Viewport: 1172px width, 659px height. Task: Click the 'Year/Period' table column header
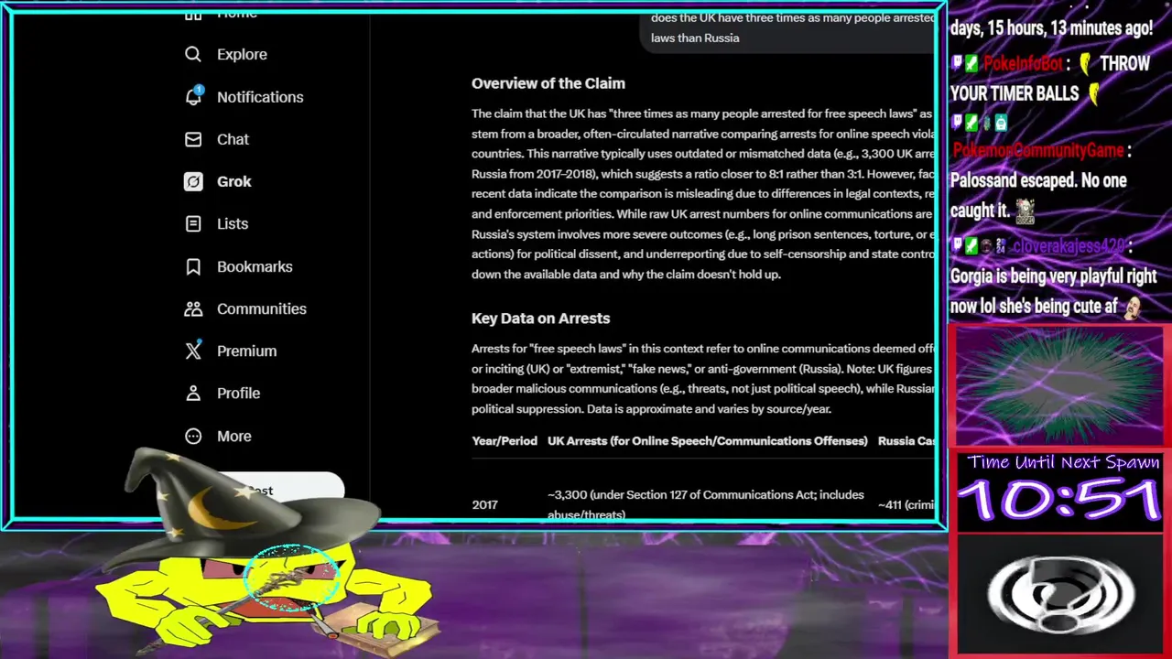click(x=505, y=441)
